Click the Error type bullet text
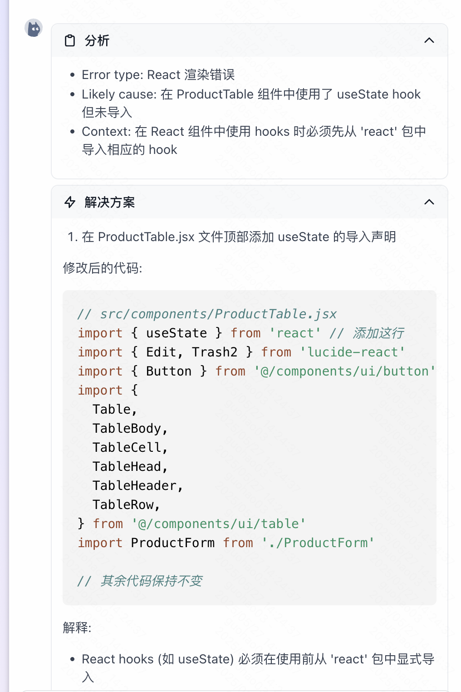The height and width of the screenshot is (692, 461). point(158,74)
